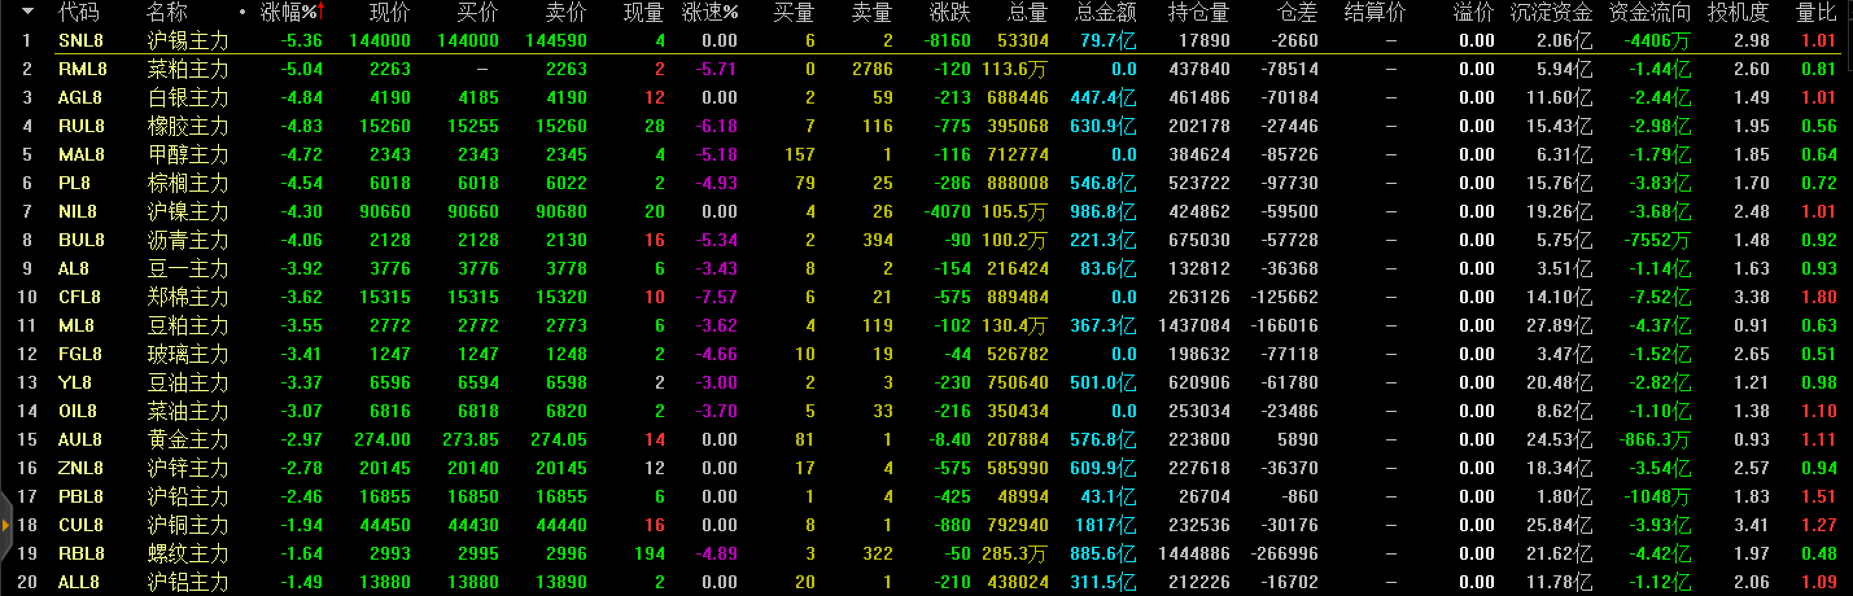The width and height of the screenshot is (1853, 596).
Task: Select the NIL8 code cell
Action: tap(78, 212)
